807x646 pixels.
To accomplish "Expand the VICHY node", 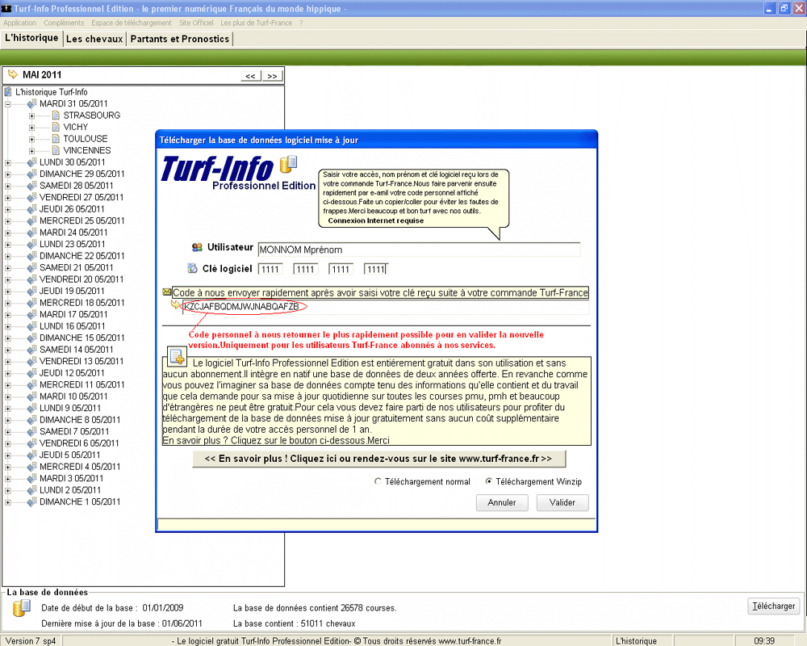I will [x=32, y=128].
